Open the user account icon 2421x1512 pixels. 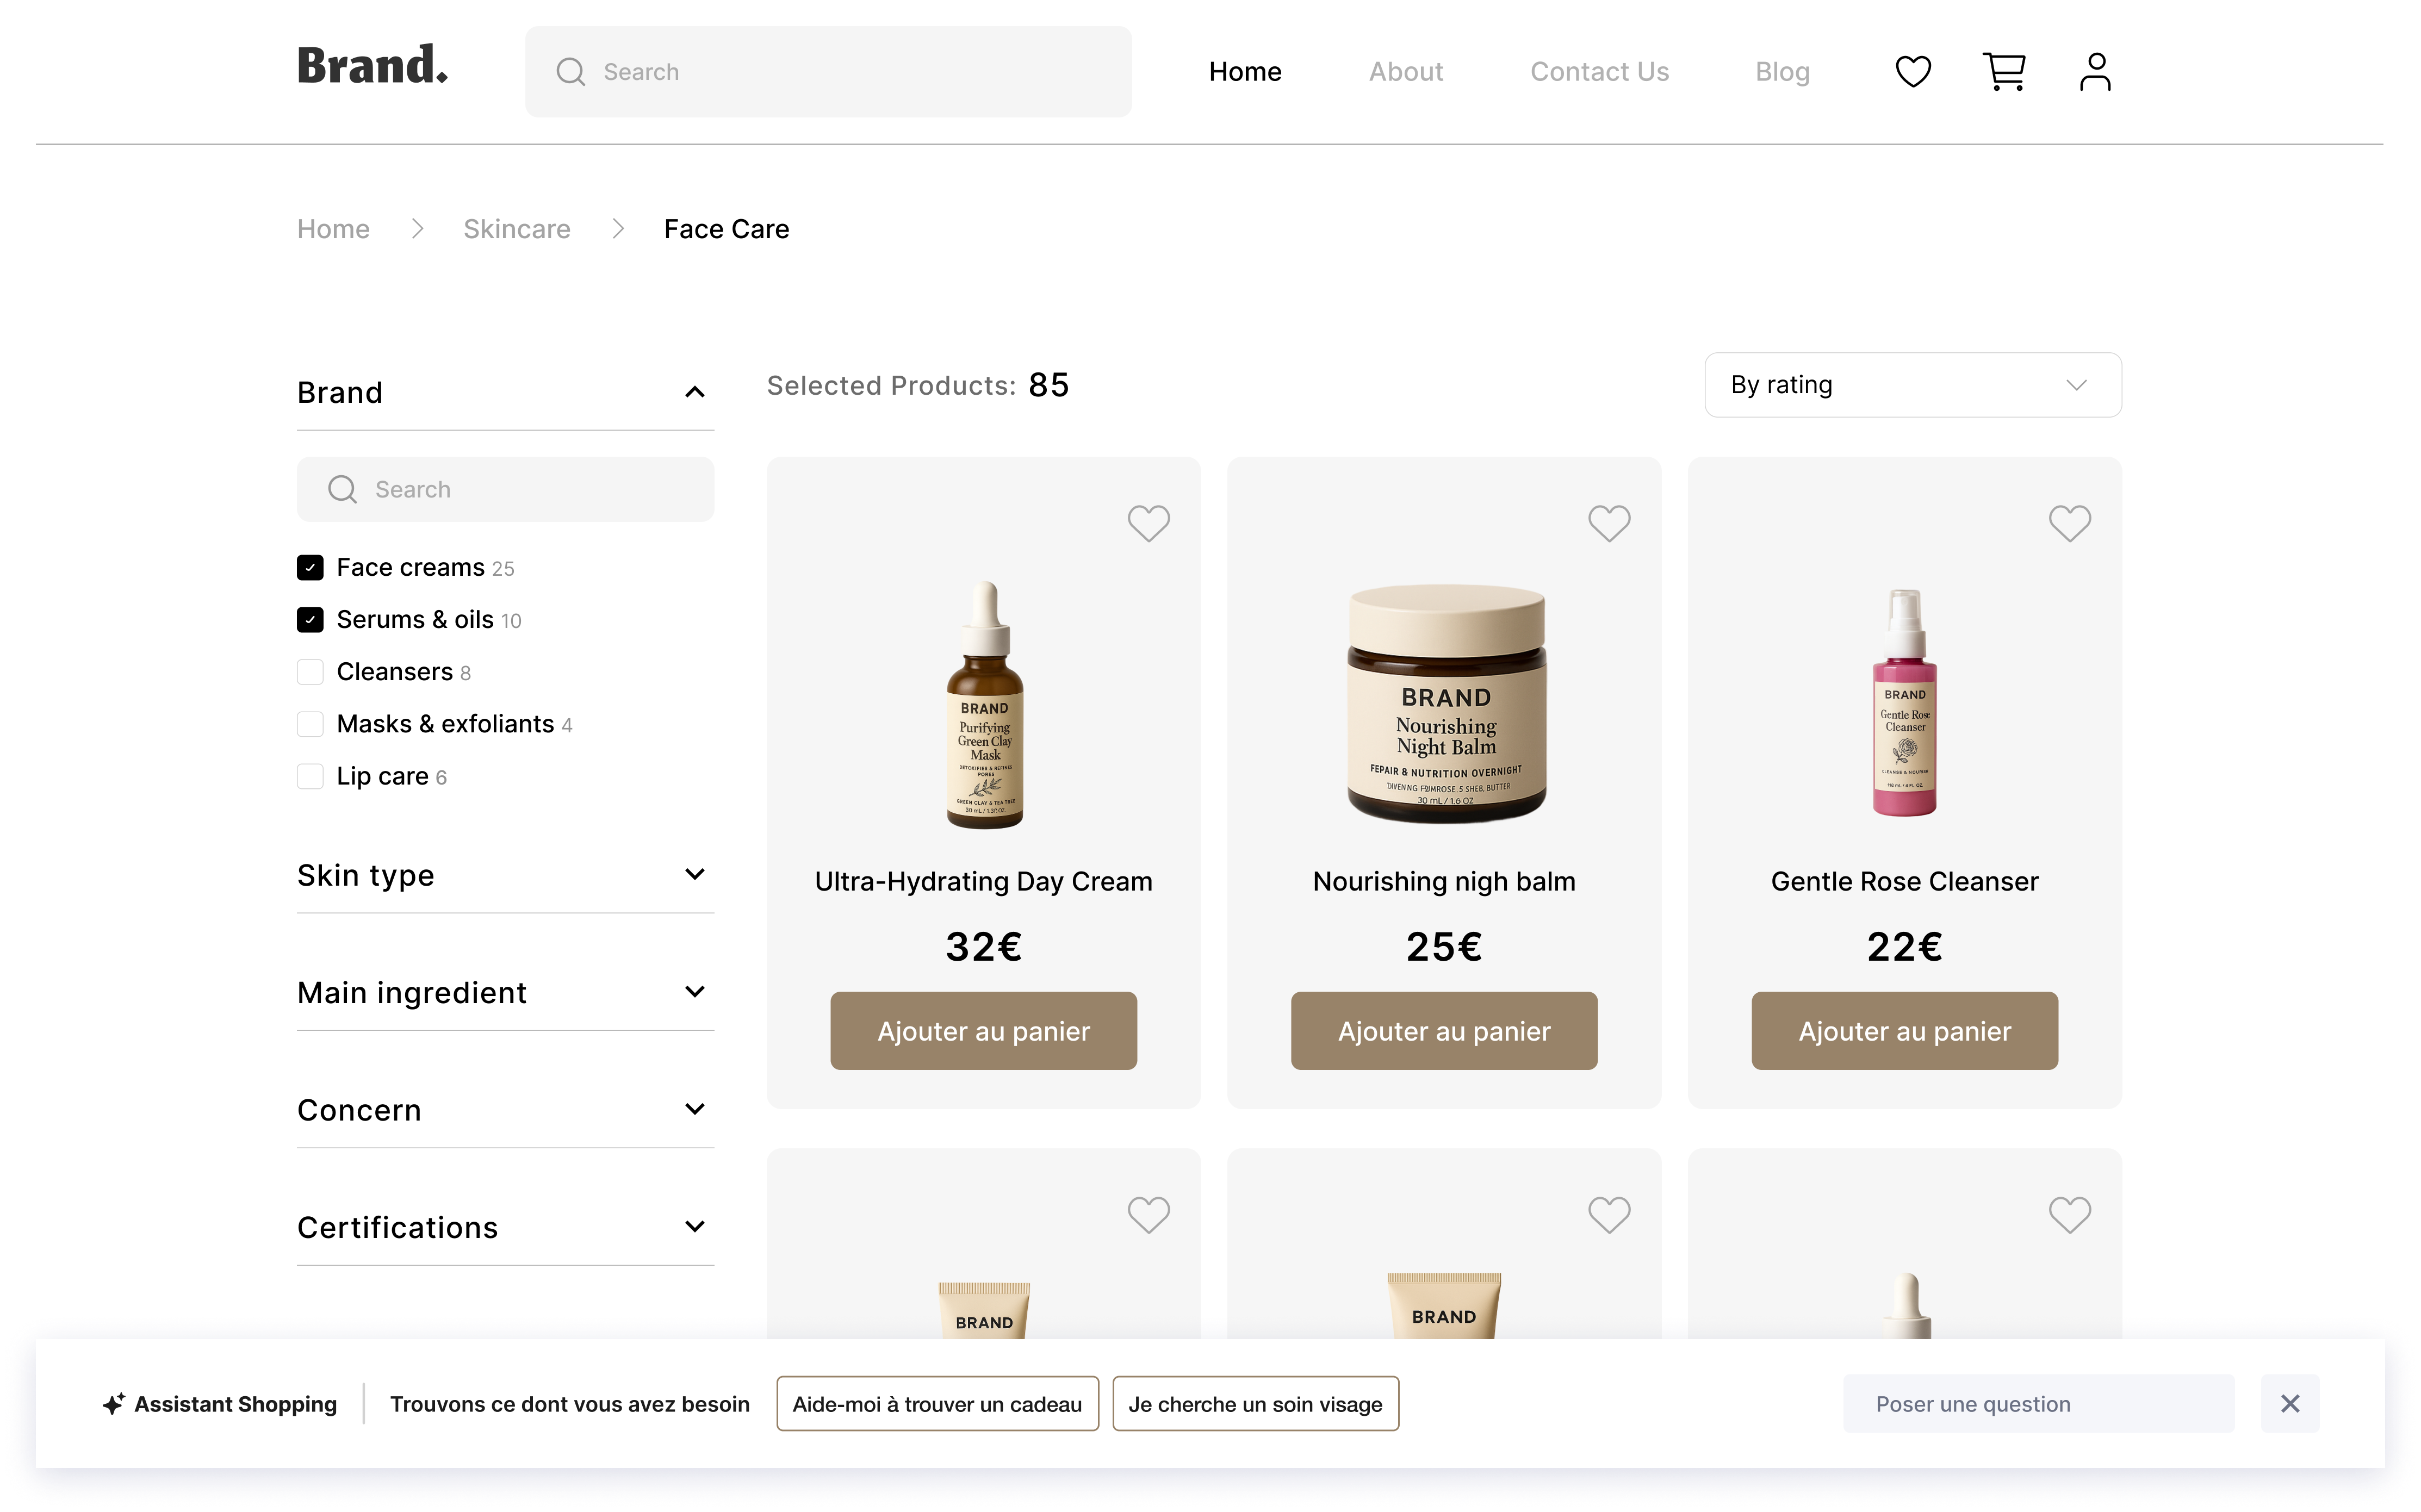click(x=2094, y=72)
